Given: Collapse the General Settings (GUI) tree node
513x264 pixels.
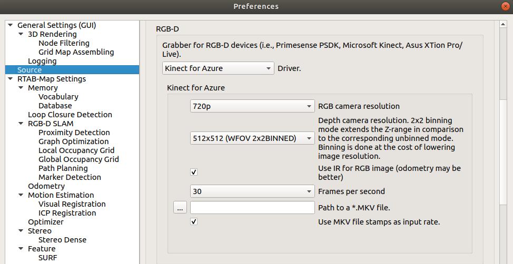Looking at the screenshot, I should click(x=11, y=25).
